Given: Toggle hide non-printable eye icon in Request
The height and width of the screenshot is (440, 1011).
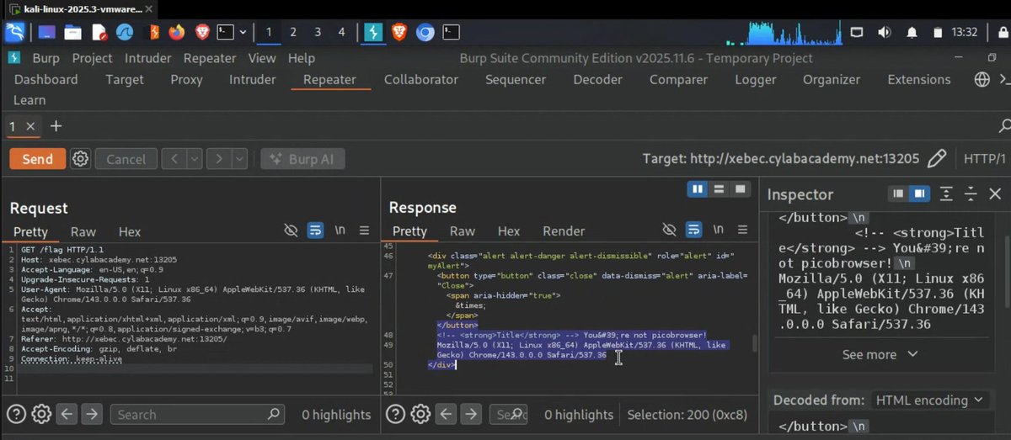Looking at the screenshot, I should tap(292, 230).
